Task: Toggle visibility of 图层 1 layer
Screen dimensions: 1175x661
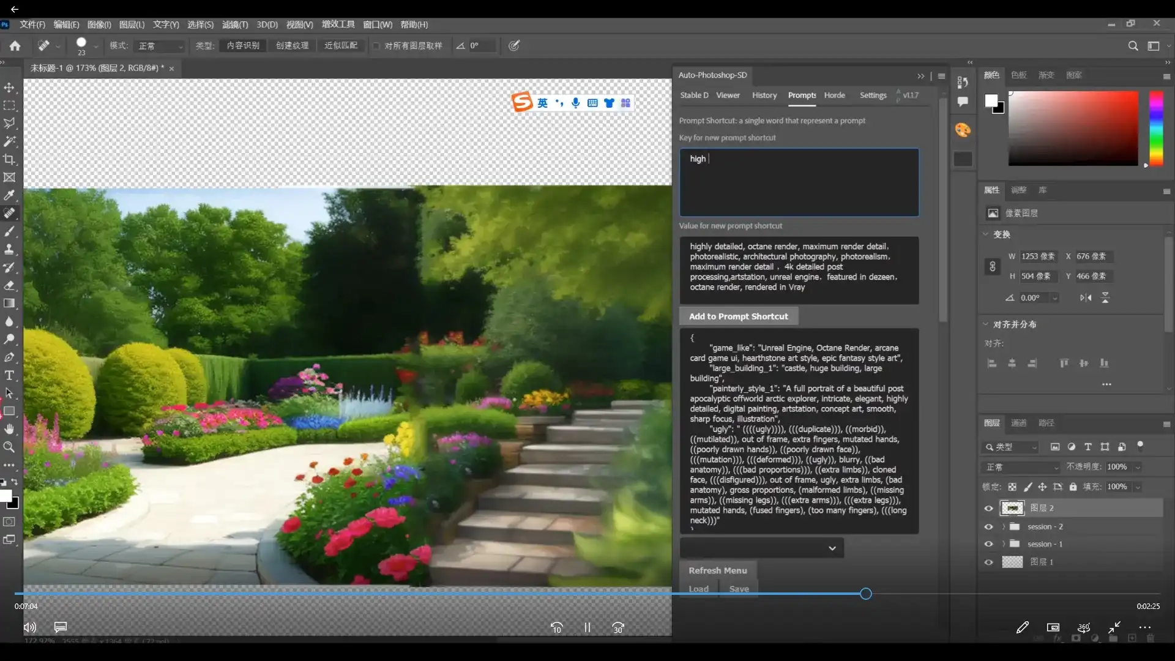Action: pos(988,562)
